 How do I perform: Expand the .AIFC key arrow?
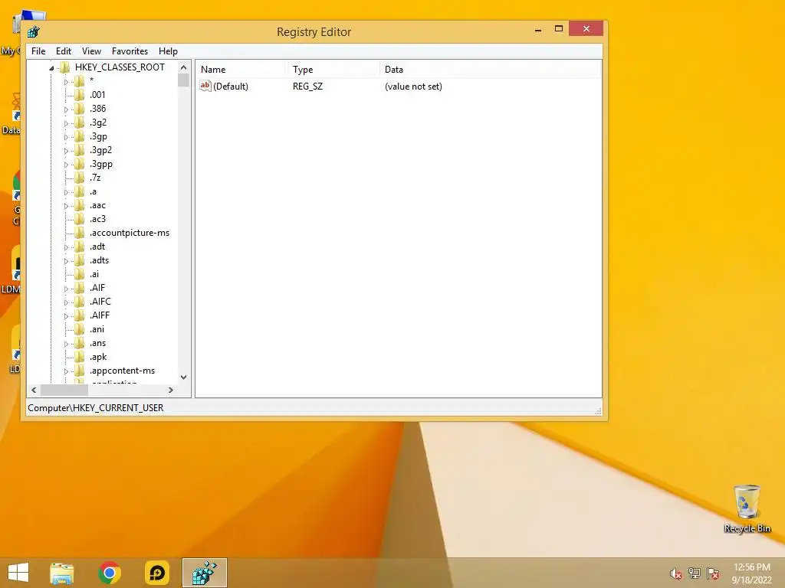(x=66, y=302)
